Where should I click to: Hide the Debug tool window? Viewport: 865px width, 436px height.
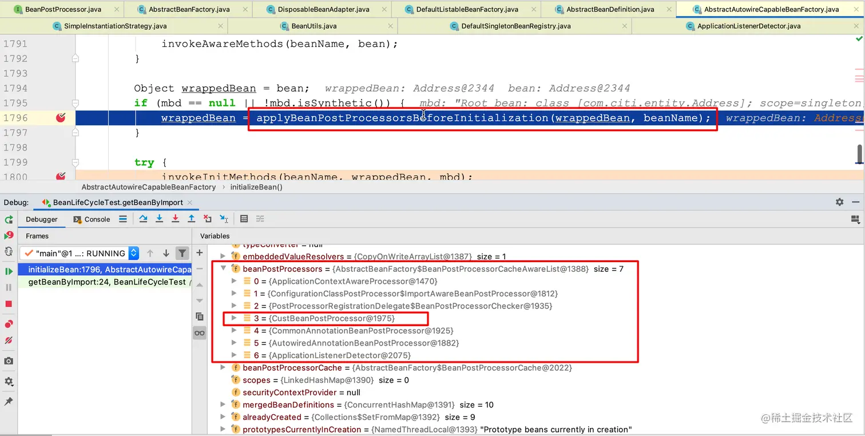point(856,202)
